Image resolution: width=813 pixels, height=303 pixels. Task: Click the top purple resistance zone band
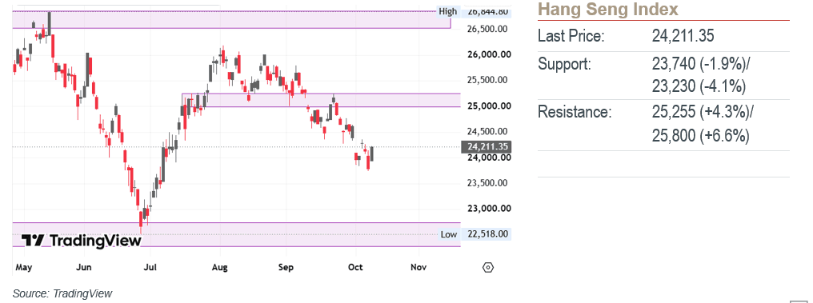tap(231, 20)
